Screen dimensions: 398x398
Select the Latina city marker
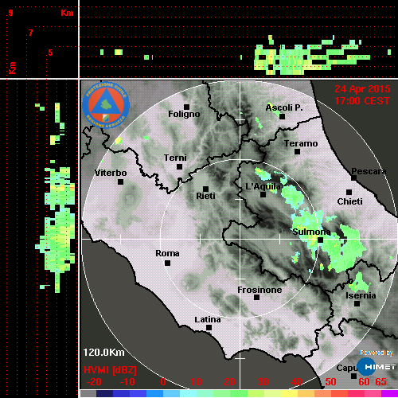[209, 327]
